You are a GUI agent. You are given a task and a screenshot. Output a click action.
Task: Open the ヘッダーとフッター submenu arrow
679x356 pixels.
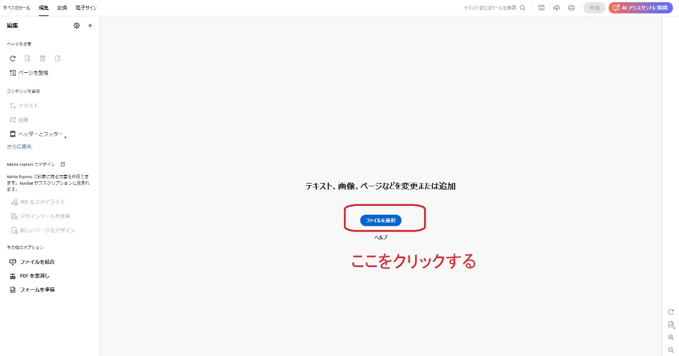click(65, 136)
